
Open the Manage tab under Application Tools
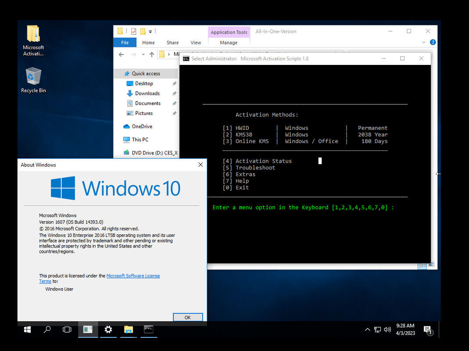[x=229, y=43]
